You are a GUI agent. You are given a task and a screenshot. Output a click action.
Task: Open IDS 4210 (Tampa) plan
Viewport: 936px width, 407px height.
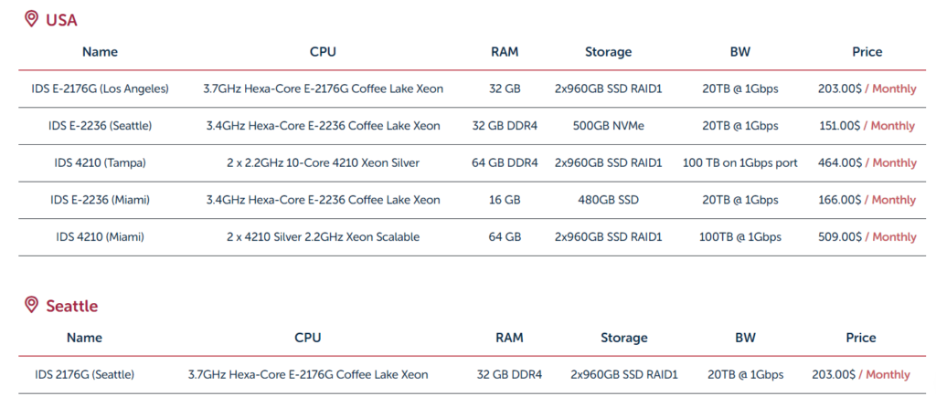100,162
